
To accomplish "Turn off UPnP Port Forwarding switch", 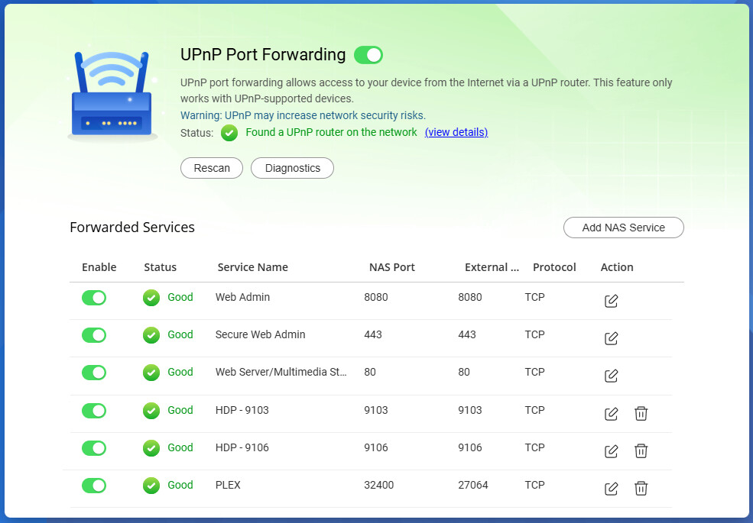I will click(368, 55).
